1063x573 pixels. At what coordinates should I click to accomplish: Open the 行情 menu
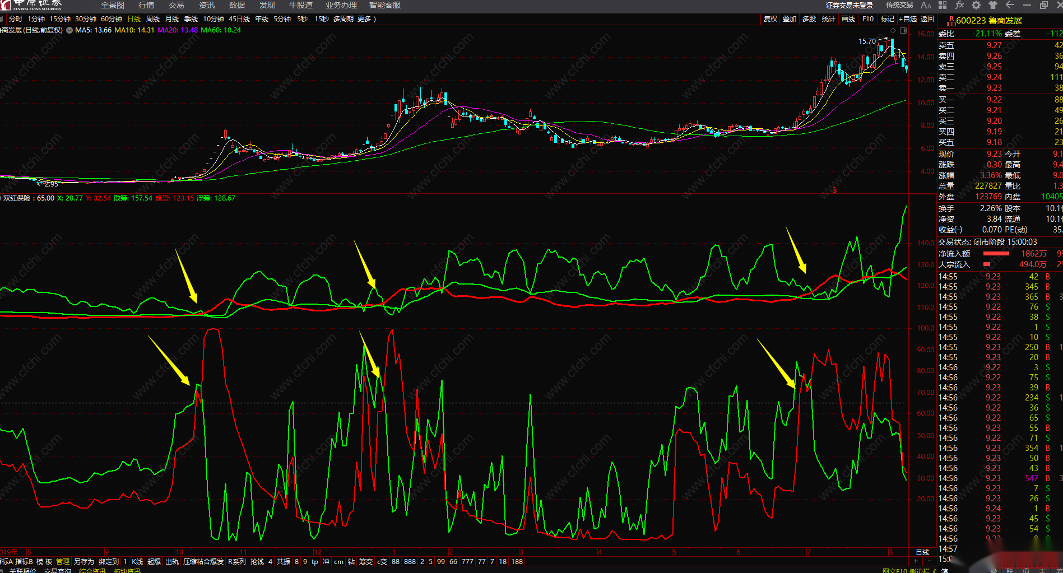tap(146, 5)
